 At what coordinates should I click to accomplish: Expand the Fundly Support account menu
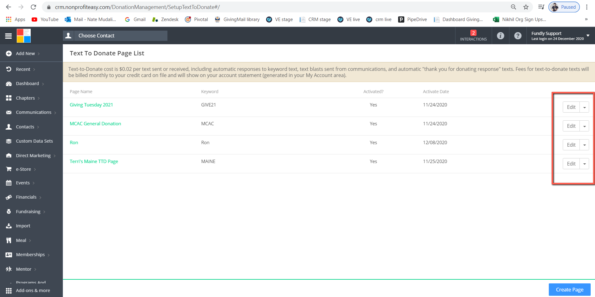coord(588,36)
